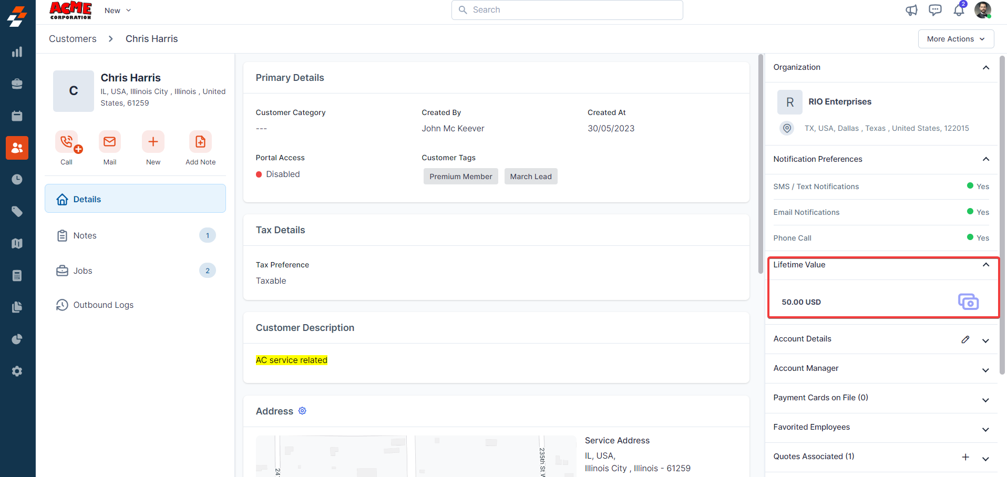The width and height of the screenshot is (1007, 477).
Task: Open the chat messages icon
Action: coord(935,10)
